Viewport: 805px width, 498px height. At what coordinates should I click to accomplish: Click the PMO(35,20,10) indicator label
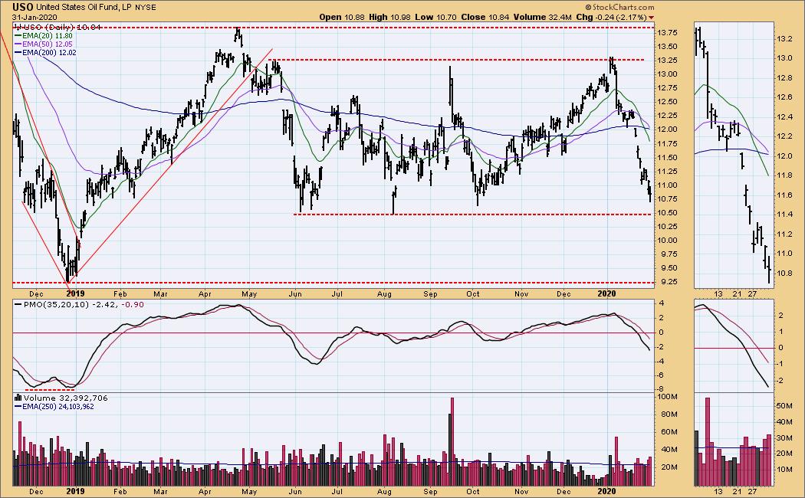point(57,305)
